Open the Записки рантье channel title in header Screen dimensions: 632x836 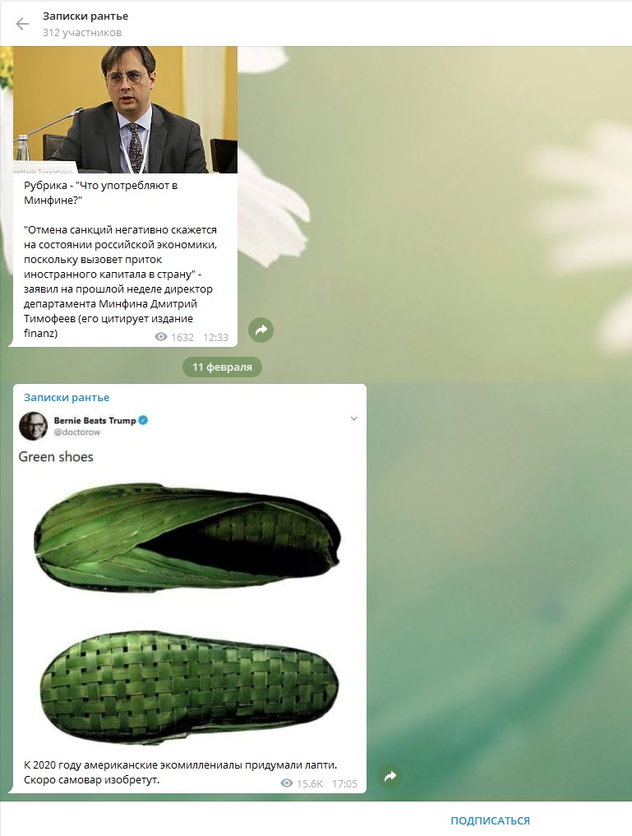[x=85, y=16]
